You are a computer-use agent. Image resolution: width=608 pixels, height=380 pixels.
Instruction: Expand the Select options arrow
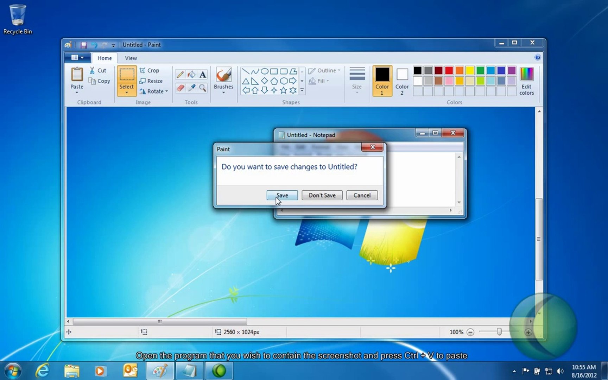127,93
